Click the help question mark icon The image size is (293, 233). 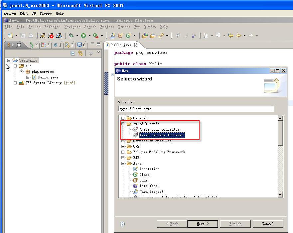tap(122, 224)
